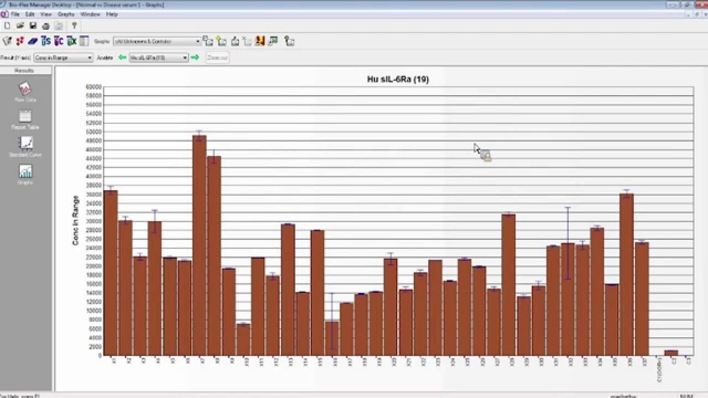The height and width of the screenshot is (398, 708).
Task: Expand the Result Y-axis dropdown (Conc in Range)
Action: tap(90, 57)
